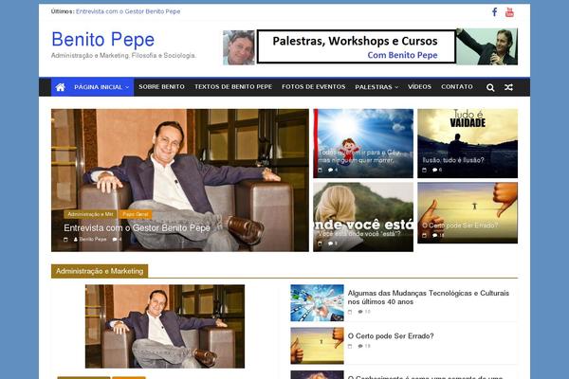This screenshot has height=379, width=569.
Task: Click 'Papo Geral' category tag
Action: pos(136,214)
